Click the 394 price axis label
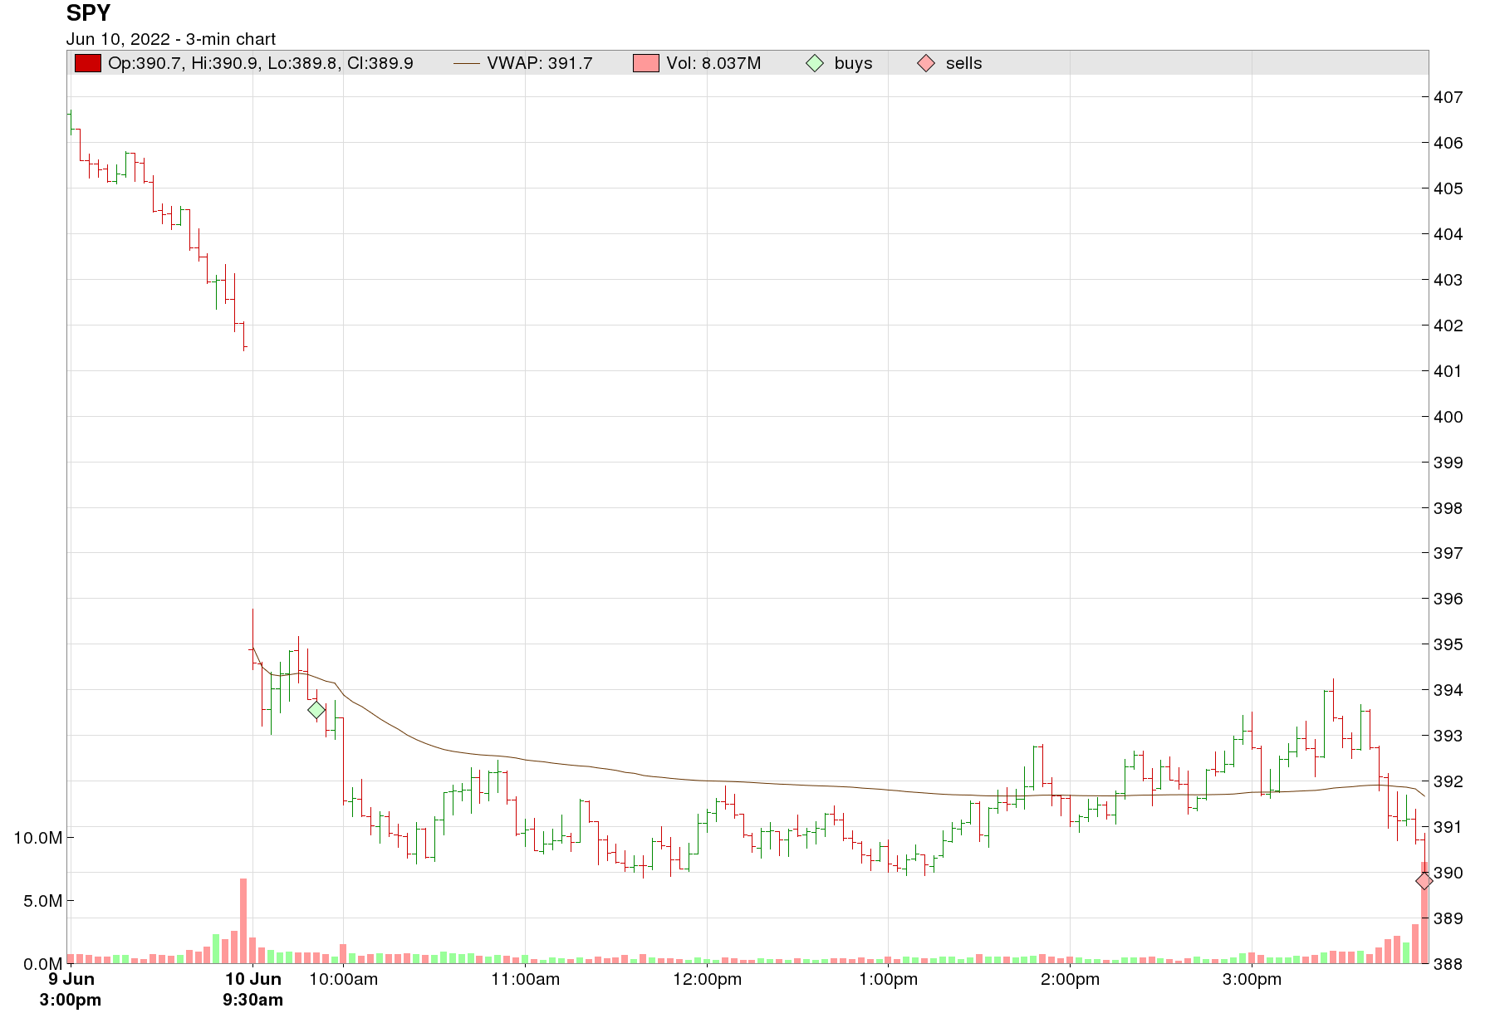This screenshot has width=1495, height=1023. point(1448,690)
